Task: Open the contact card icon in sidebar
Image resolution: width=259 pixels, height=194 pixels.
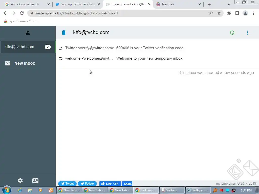Action: 35,180
